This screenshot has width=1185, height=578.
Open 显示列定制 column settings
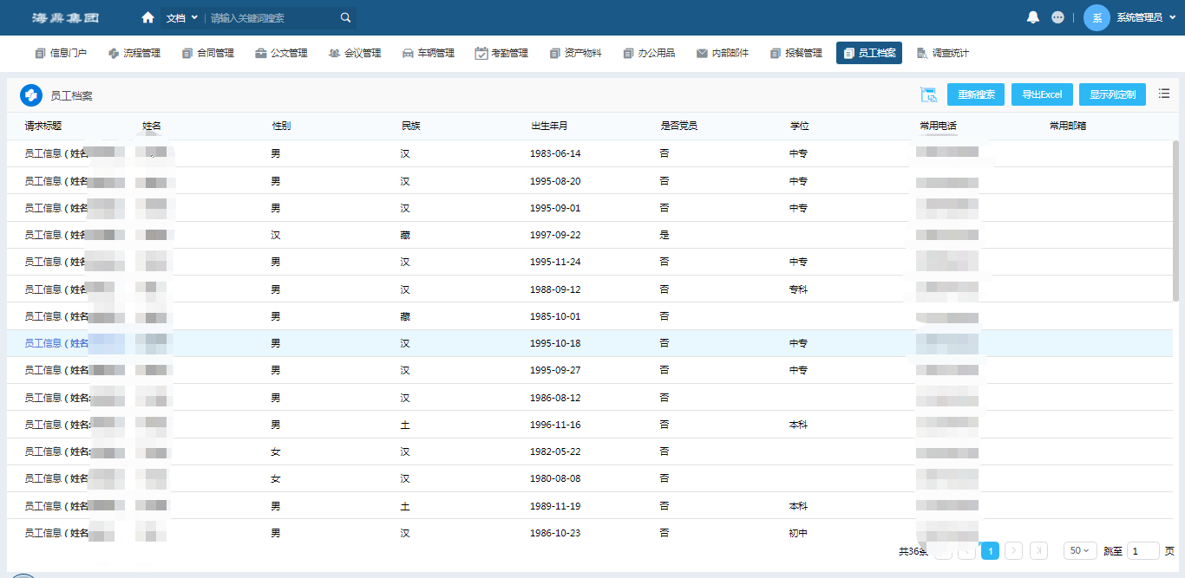click(x=1113, y=94)
